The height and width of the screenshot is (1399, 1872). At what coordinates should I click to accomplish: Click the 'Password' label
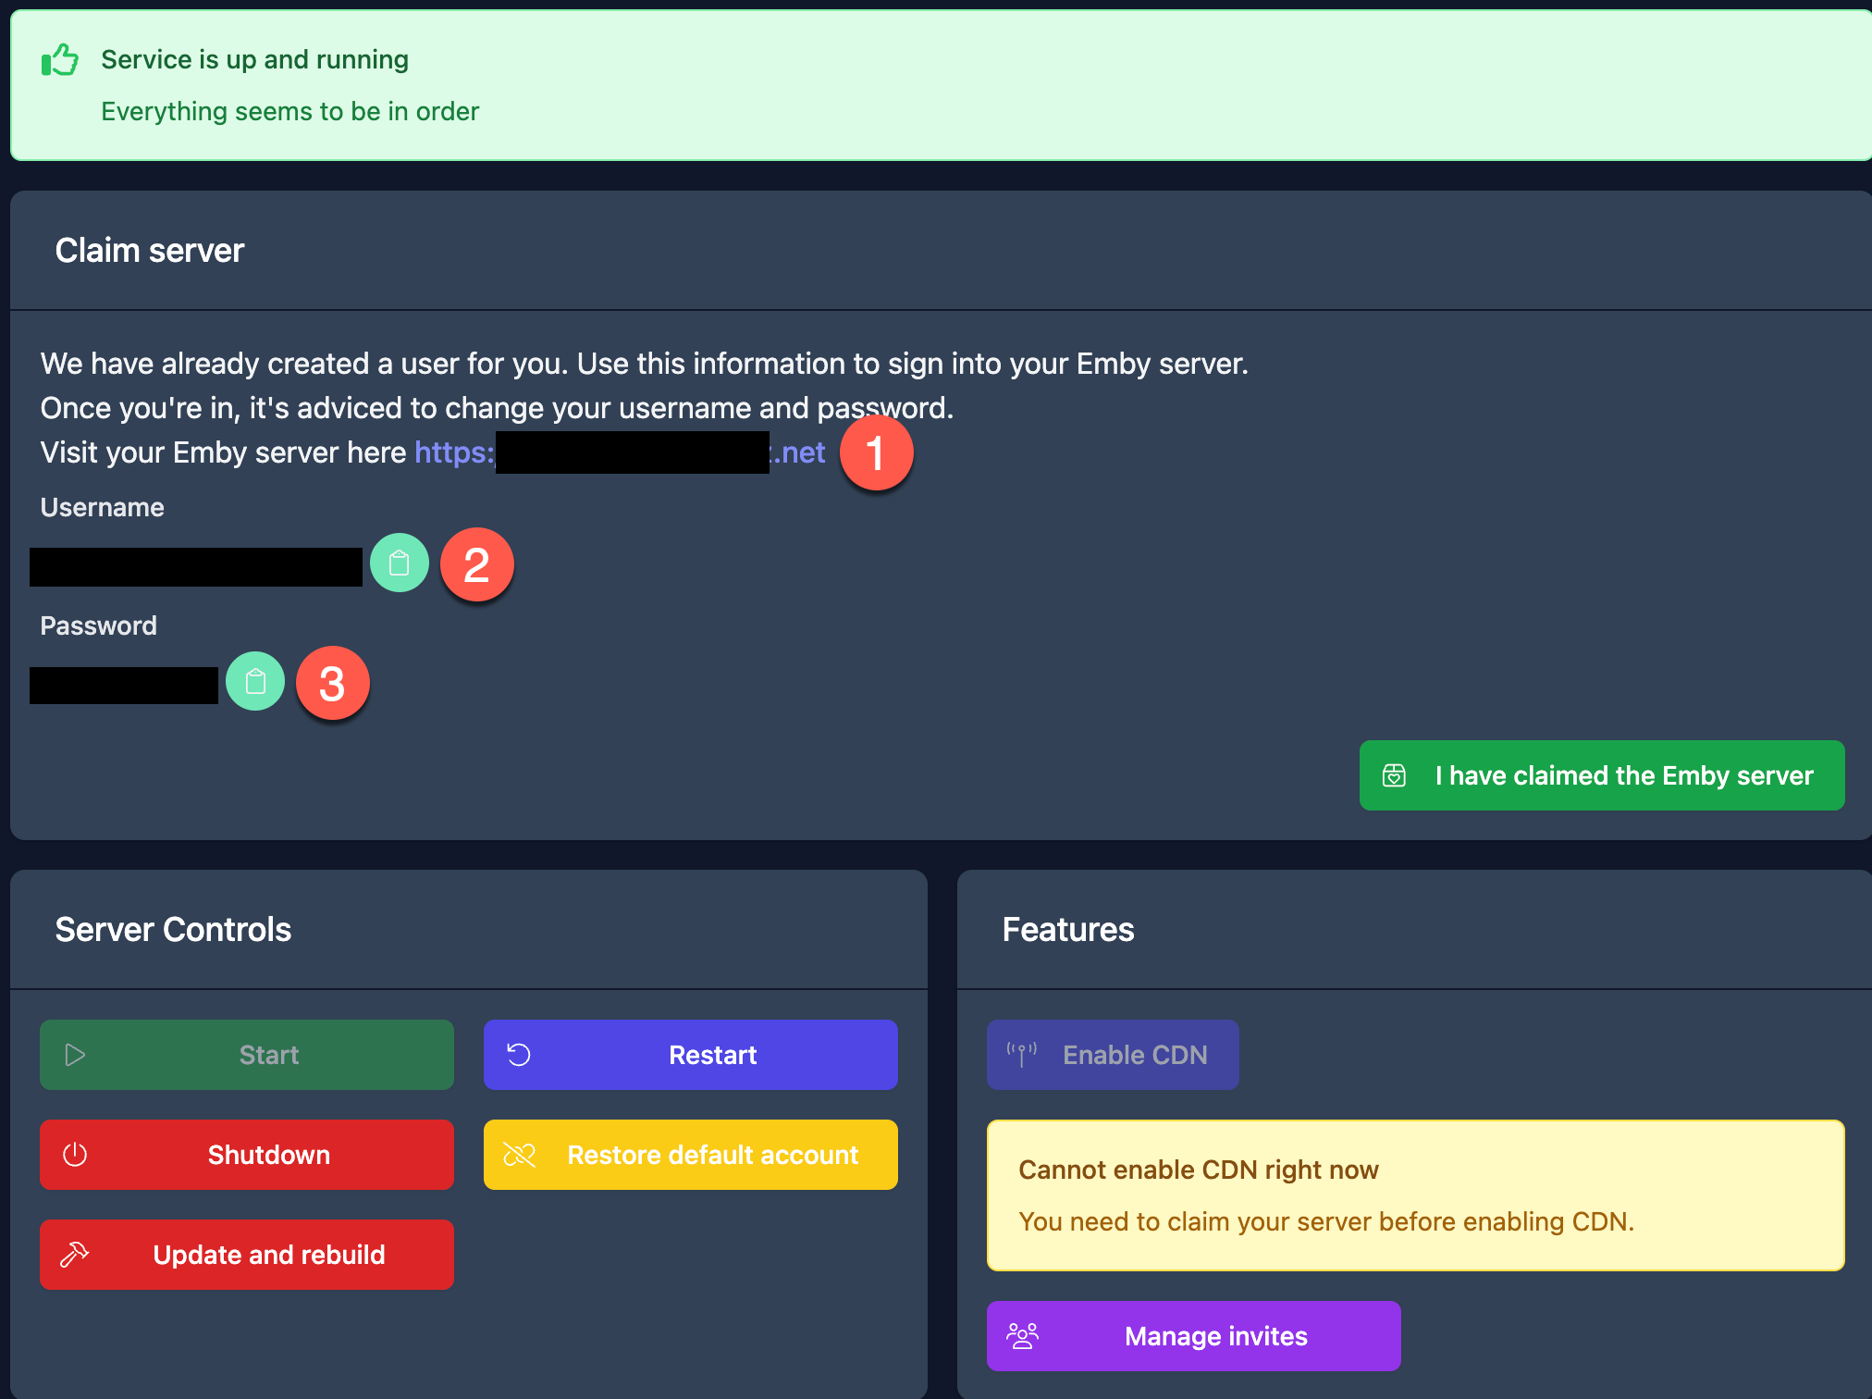point(98,625)
